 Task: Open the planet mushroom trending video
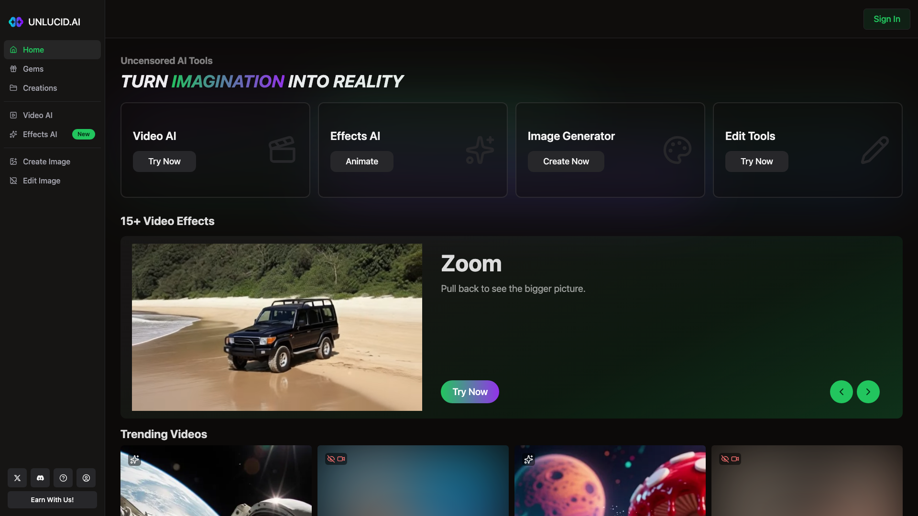[x=610, y=481]
